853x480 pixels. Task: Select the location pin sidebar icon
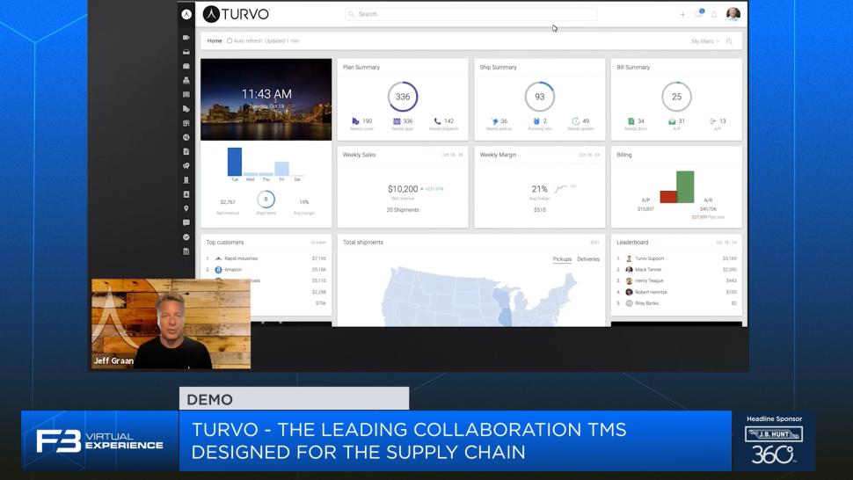(186, 208)
